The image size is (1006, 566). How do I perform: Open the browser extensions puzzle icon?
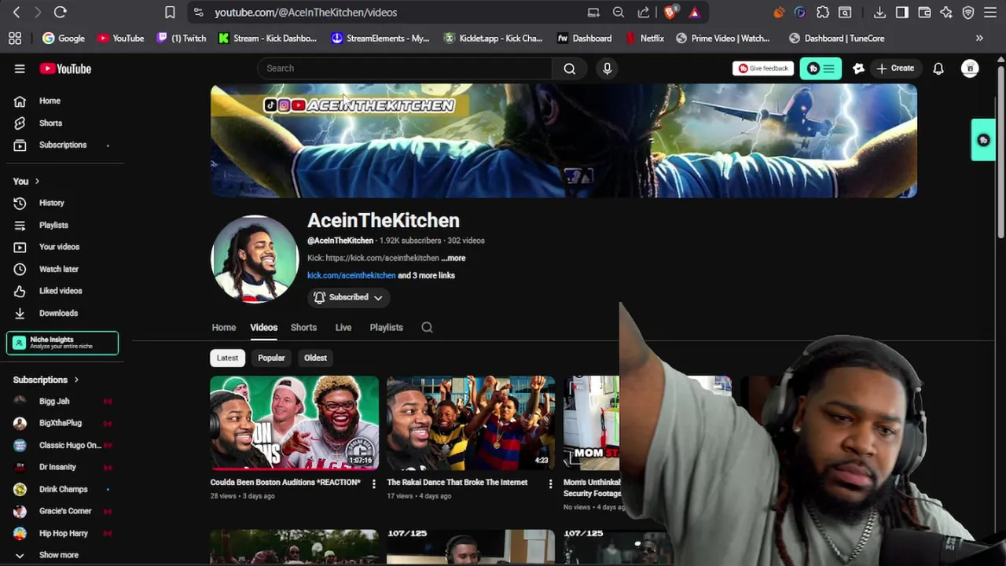tap(823, 12)
